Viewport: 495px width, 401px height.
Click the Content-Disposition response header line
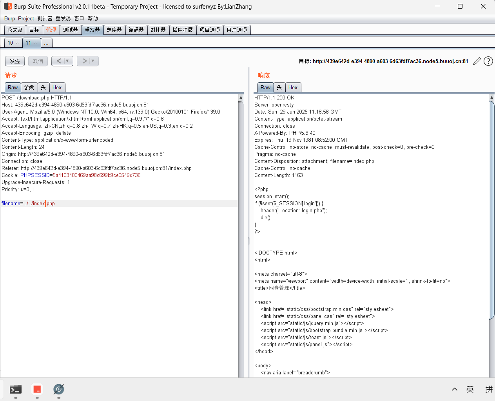(x=314, y=161)
